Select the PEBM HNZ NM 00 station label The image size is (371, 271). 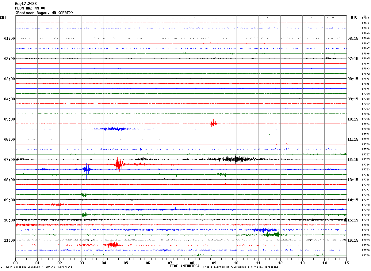tap(30, 8)
